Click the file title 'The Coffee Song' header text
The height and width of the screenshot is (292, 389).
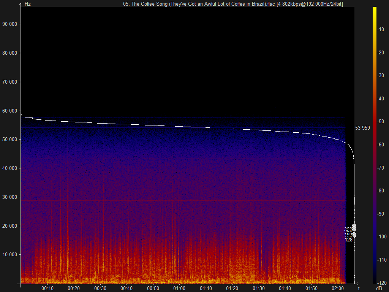coord(233,4)
